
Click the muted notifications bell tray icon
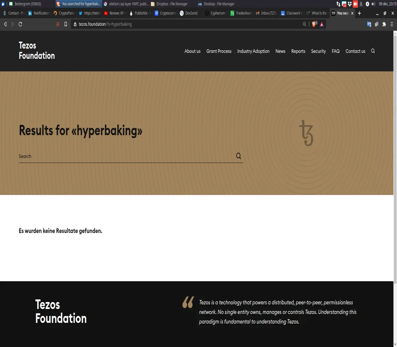tap(361, 4)
